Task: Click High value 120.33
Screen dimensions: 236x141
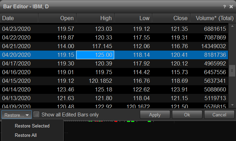Action: point(103,37)
